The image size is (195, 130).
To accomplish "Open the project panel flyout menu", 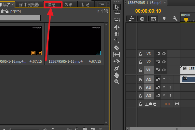I will coord(101,4).
